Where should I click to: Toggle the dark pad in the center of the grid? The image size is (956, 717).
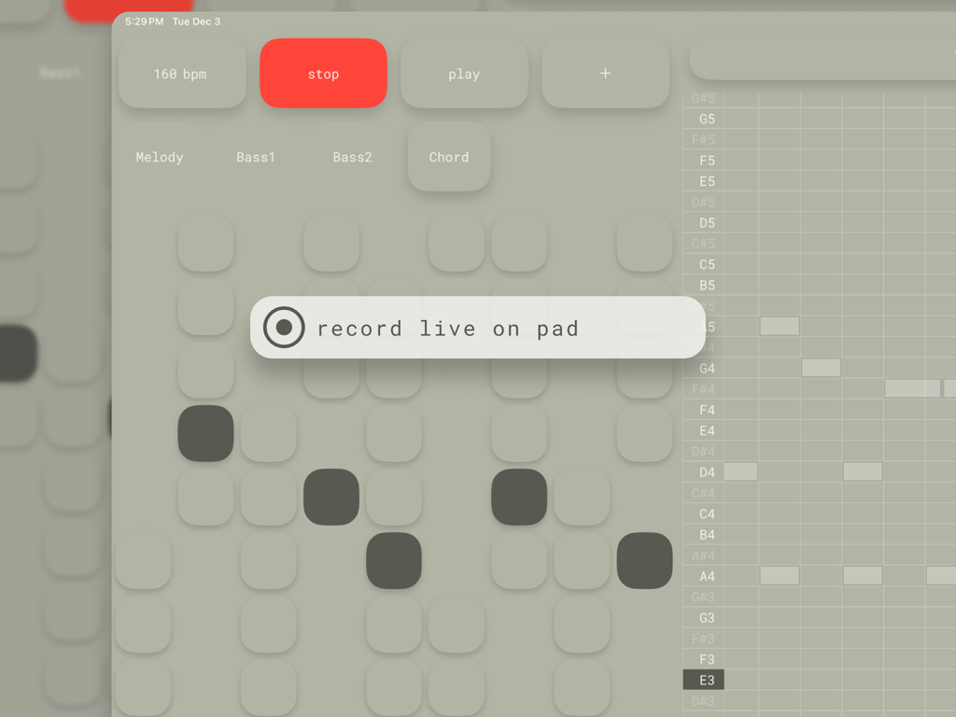click(394, 560)
